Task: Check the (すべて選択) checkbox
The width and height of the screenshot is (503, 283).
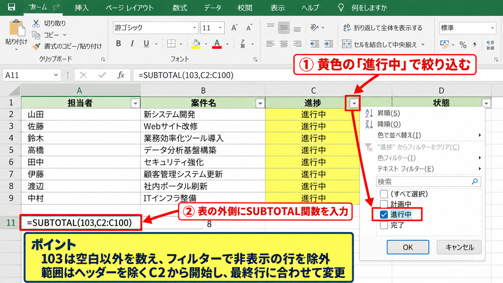Action: coord(384,194)
